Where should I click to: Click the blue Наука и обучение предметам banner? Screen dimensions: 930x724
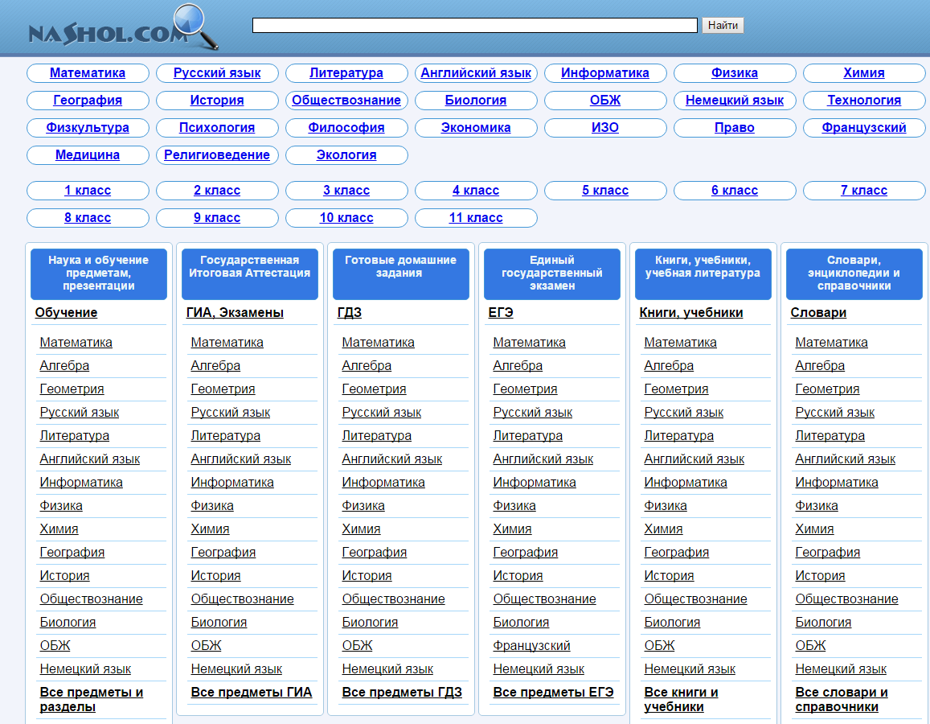[x=98, y=274]
